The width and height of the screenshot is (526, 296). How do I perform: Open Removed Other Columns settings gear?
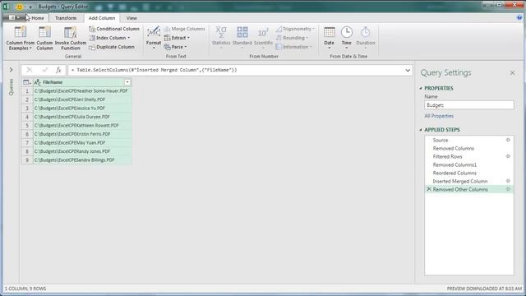[x=508, y=189]
